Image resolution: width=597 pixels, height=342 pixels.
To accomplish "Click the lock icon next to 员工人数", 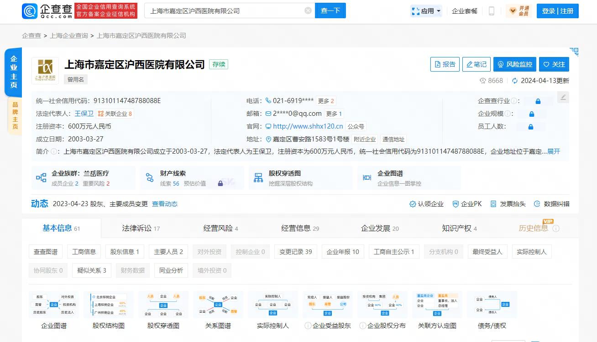I will [x=531, y=127].
